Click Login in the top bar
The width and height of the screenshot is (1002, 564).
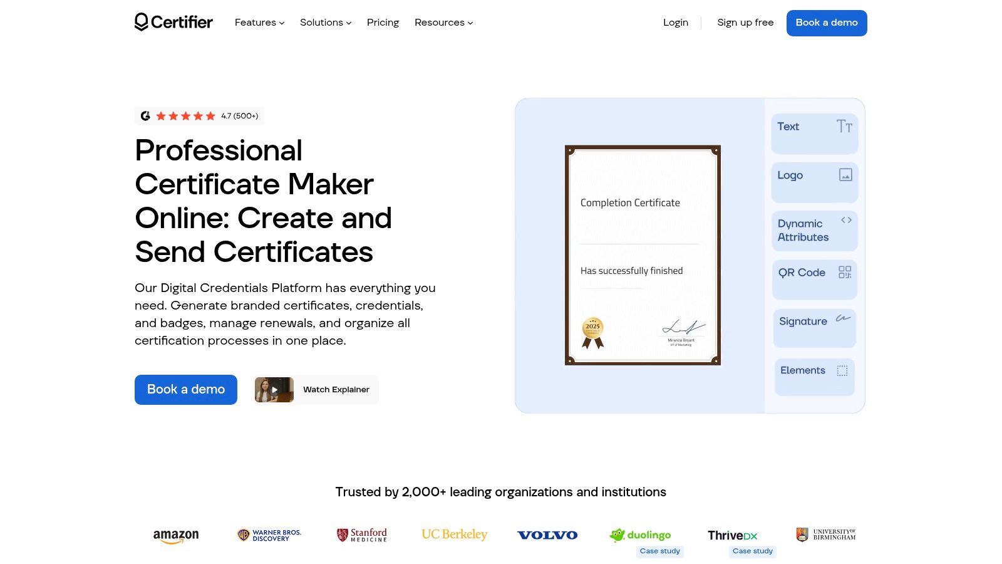coord(676,23)
